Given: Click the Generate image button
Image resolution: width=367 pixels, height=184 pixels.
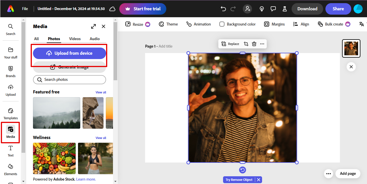Looking at the screenshot, I should pyautogui.click(x=69, y=67).
